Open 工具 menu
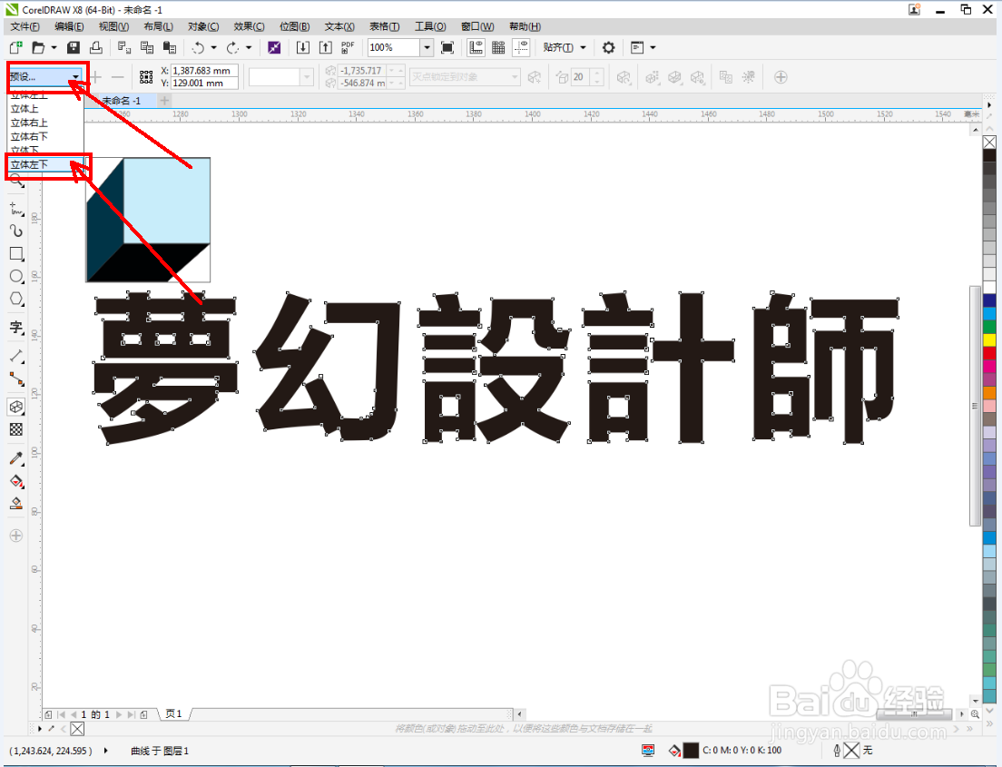The height and width of the screenshot is (767, 1002). click(x=430, y=26)
